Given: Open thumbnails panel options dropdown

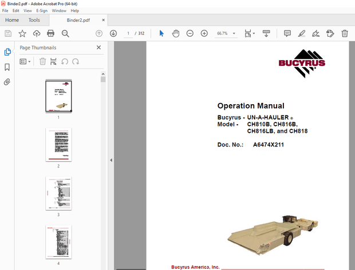Looking at the screenshot, I should pyautogui.click(x=25, y=62).
